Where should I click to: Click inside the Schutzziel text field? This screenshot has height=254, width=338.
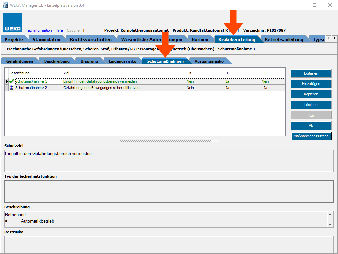click(x=169, y=161)
